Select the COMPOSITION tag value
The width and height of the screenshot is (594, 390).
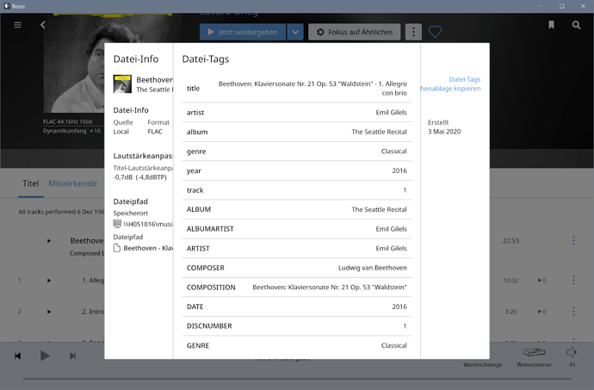330,288
